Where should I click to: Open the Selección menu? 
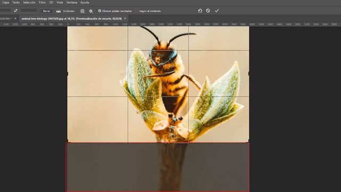[29, 3]
